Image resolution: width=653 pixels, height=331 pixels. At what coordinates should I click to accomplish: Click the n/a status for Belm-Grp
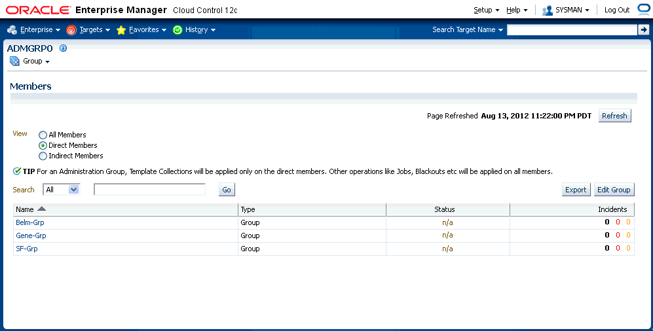pyautogui.click(x=447, y=222)
